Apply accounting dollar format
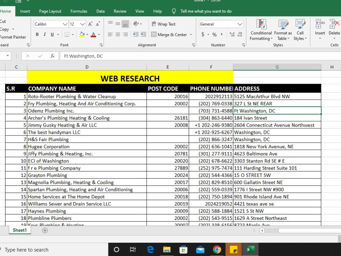This screenshot has height=256, width=341. click(203, 34)
